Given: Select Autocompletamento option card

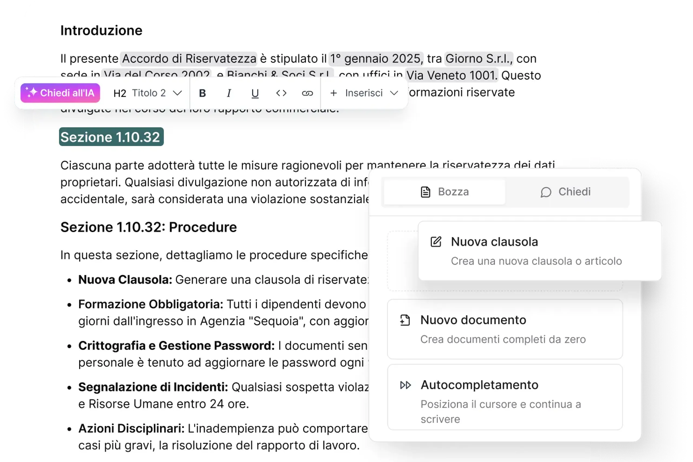Looking at the screenshot, I should (x=504, y=397).
